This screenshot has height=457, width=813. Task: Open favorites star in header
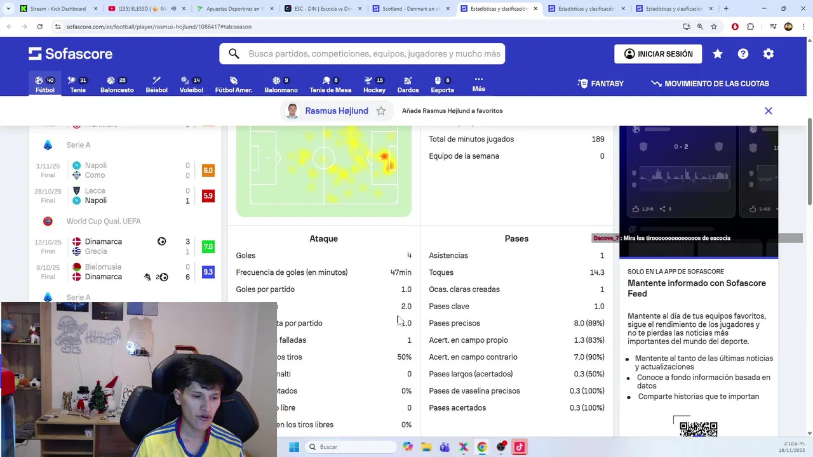click(718, 54)
